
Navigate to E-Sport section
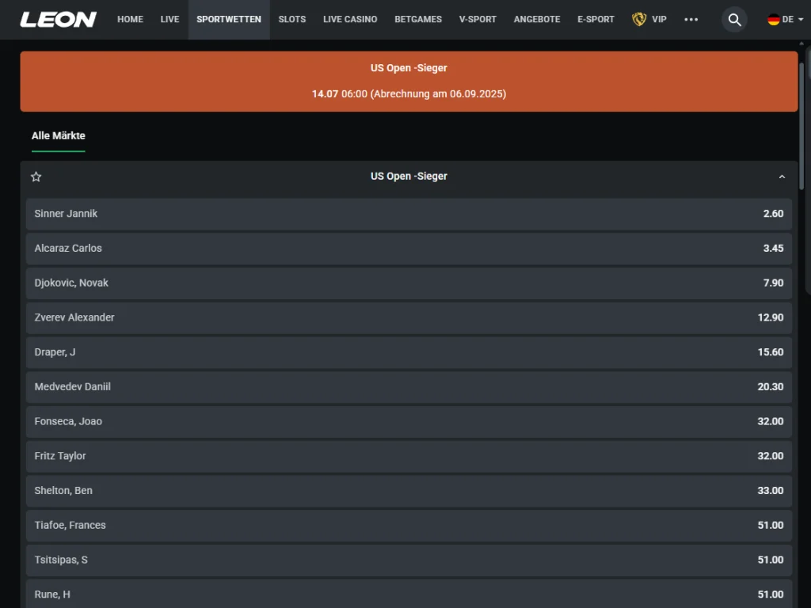pos(596,19)
